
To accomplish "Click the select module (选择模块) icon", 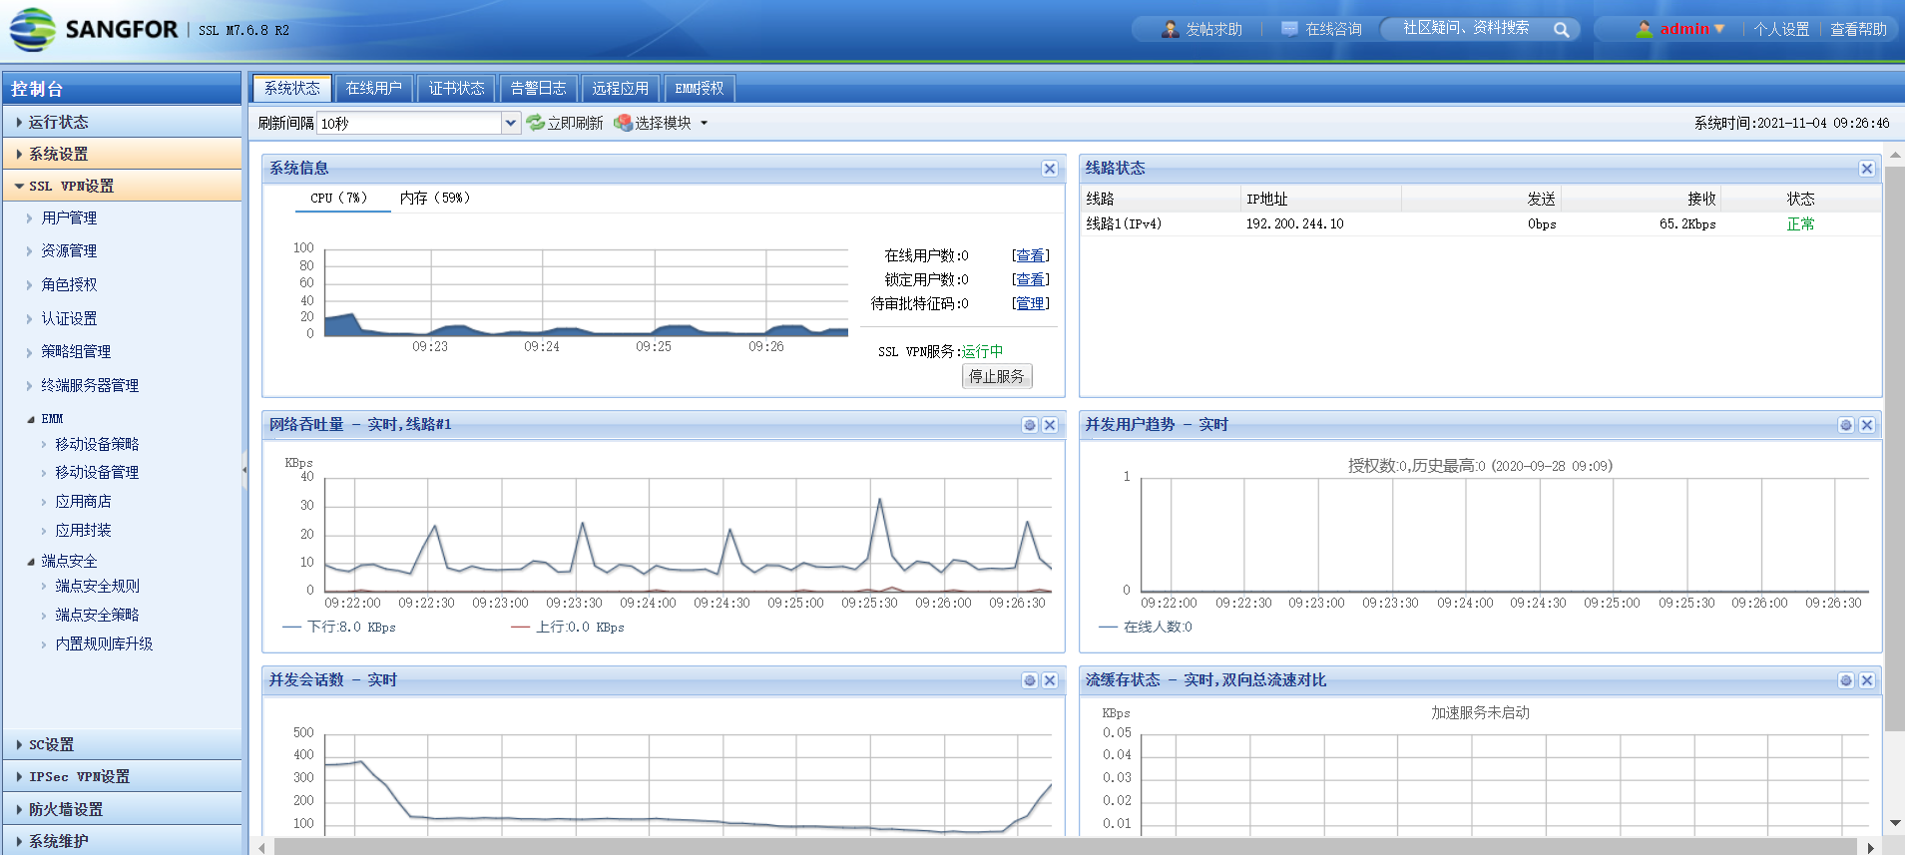I will 624,123.
